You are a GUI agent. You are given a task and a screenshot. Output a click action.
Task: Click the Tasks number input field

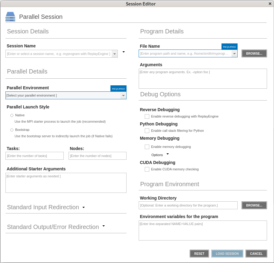[x=35, y=156]
